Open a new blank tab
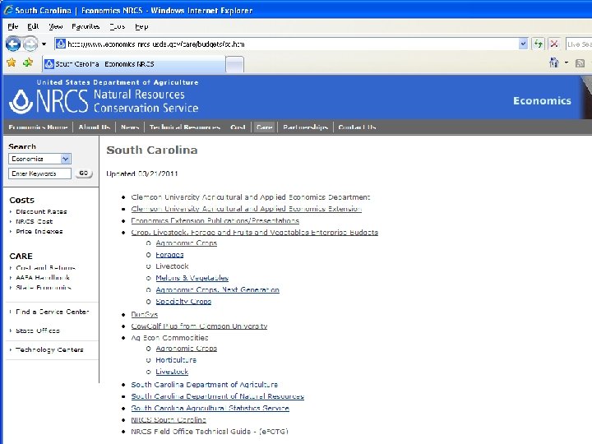This screenshot has width=592, height=444. pyautogui.click(x=234, y=64)
